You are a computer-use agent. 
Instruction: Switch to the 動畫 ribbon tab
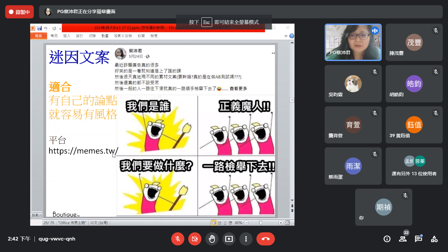point(105,36)
